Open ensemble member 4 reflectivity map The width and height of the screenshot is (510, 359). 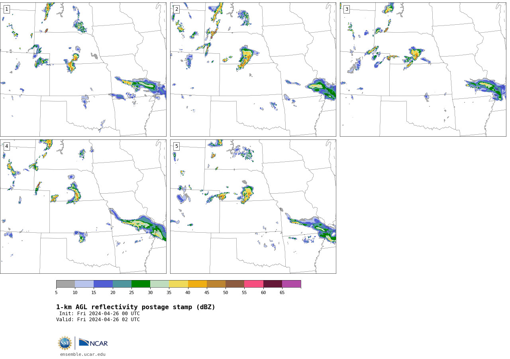(83, 206)
